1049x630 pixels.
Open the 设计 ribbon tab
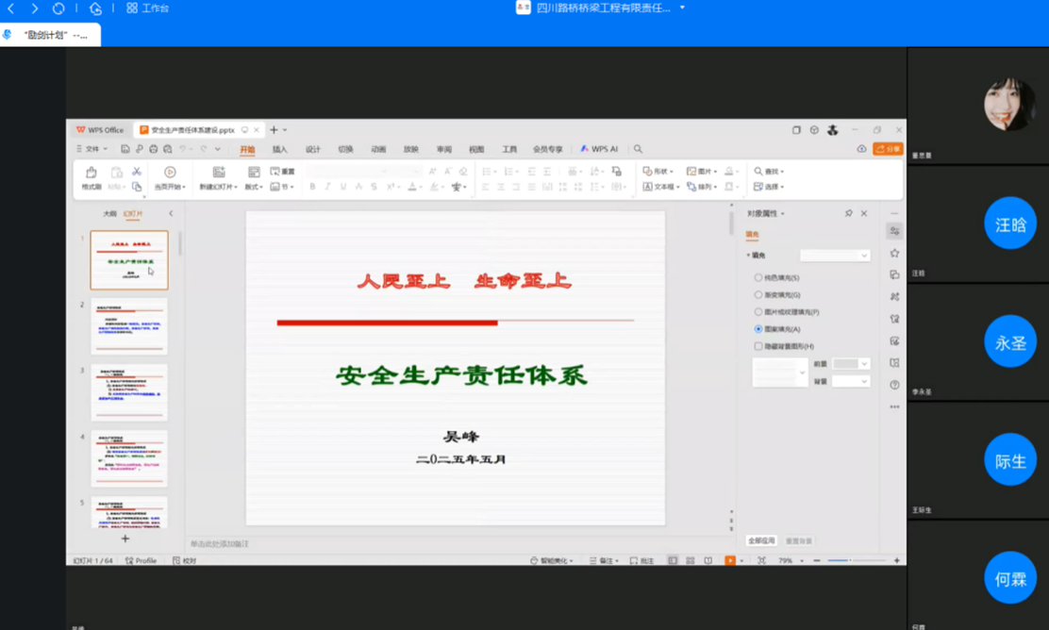click(312, 149)
